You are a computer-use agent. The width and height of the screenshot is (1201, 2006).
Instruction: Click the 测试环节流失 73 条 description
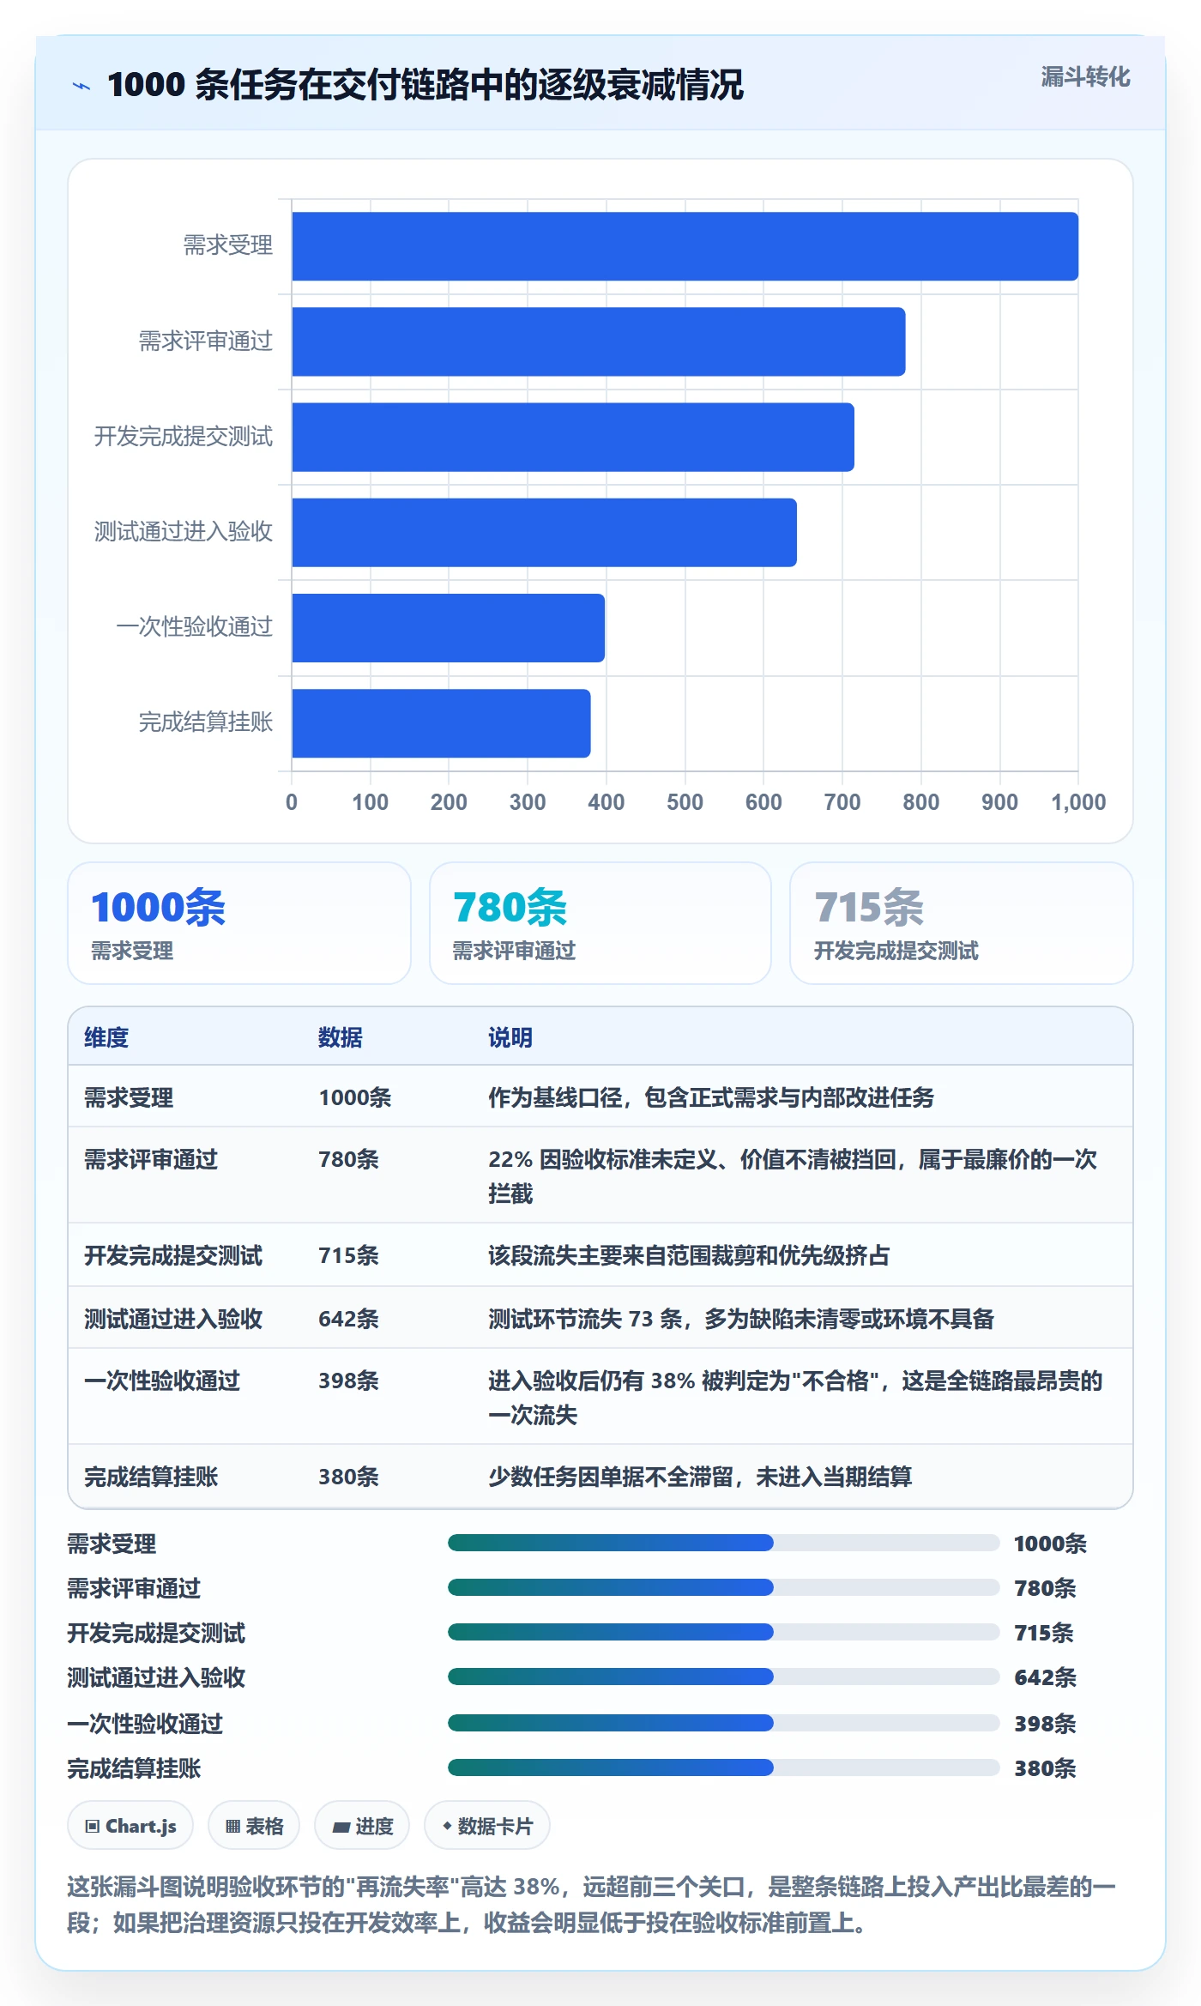pos(741,1319)
